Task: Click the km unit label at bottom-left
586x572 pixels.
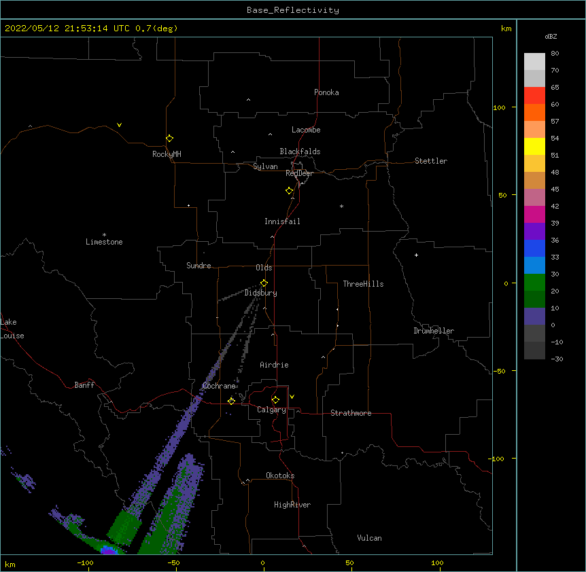Action: pos(10,565)
